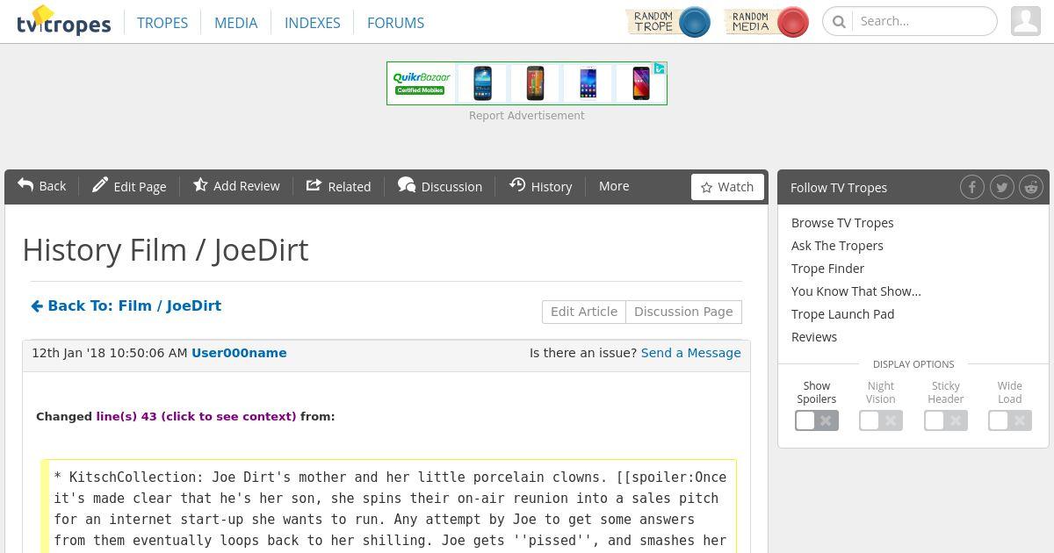This screenshot has width=1054, height=553.
Task: Enable the Wide Load option
Action: (x=1010, y=420)
